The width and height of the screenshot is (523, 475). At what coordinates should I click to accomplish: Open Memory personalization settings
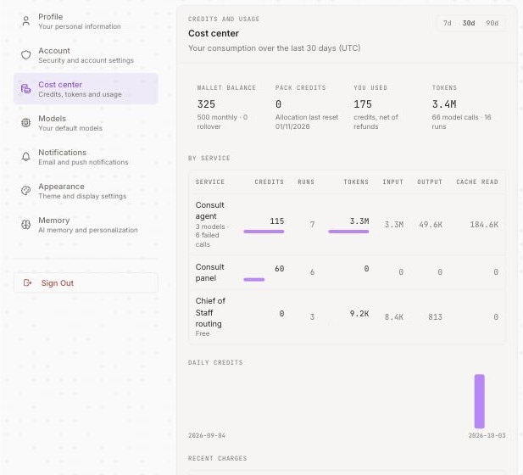click(86, 225)
